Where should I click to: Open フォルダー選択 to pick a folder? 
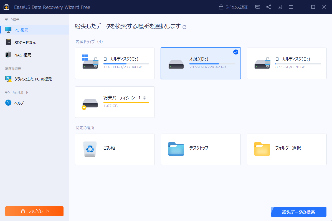(x=286, y=149)
